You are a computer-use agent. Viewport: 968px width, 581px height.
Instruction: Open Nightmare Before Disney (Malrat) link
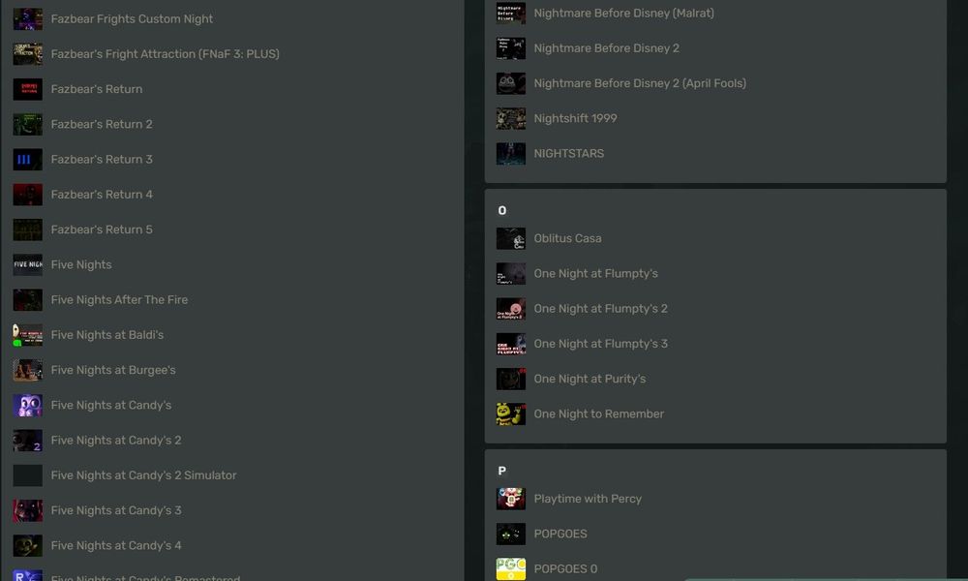(x=624, y=13)
